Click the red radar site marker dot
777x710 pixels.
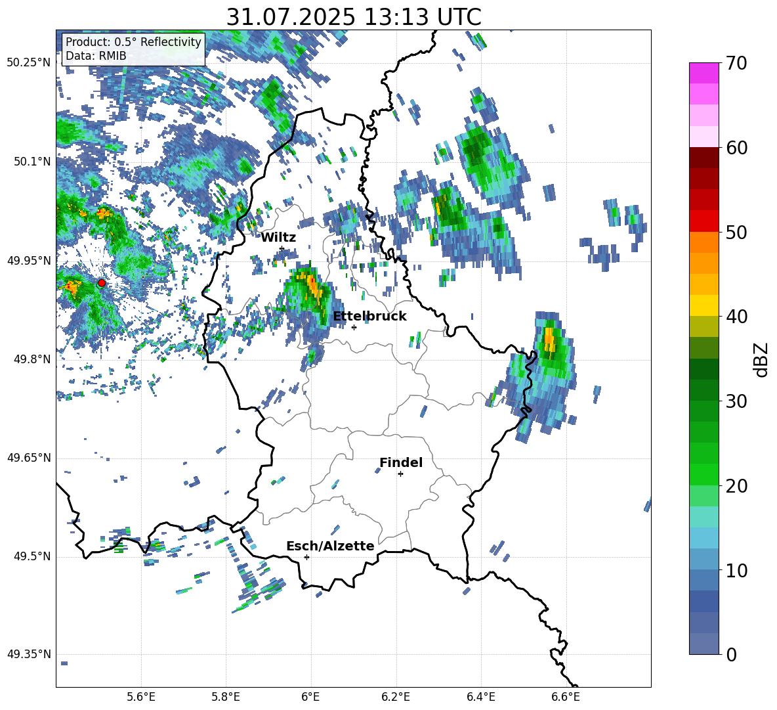pyautogui.click(x=102, y=283)
